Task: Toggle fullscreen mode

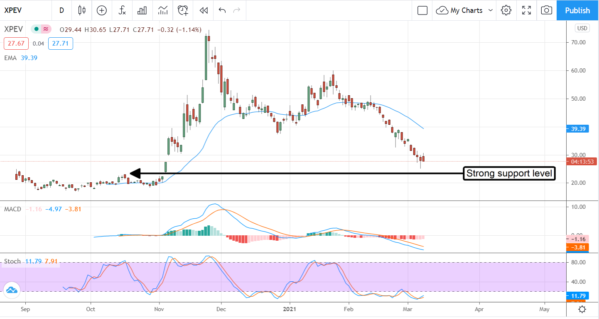Action: tap(526, 10)
